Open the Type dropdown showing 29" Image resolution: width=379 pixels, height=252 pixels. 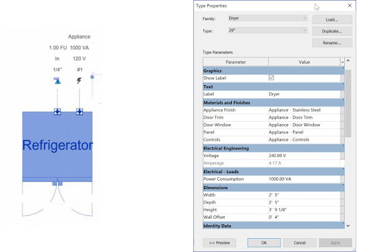click(268, 30)
